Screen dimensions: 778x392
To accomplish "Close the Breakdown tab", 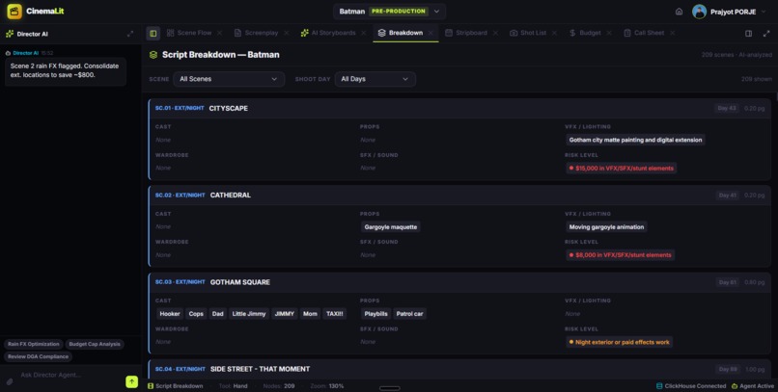I will tap(431, 33).
